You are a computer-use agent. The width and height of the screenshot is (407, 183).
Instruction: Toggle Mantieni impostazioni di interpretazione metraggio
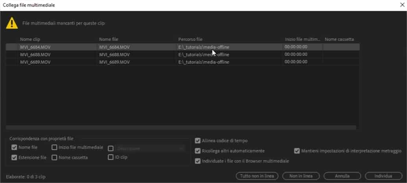tap(297, 151)
